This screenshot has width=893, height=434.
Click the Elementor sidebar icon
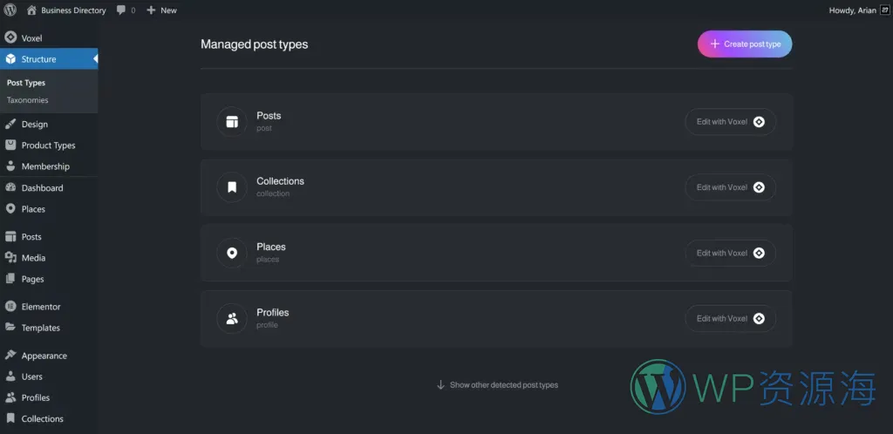point(10,307)
